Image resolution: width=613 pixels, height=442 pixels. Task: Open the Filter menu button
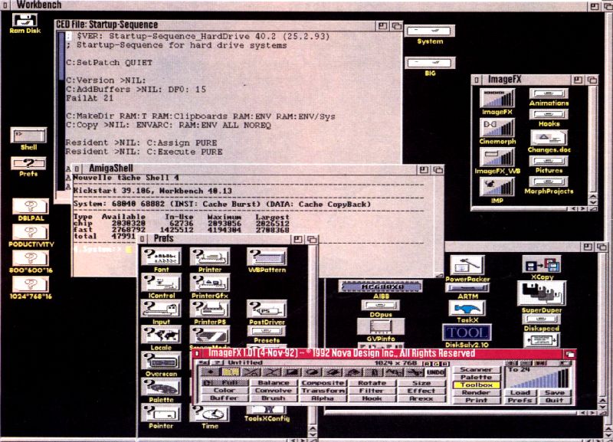tap(372, 391)
